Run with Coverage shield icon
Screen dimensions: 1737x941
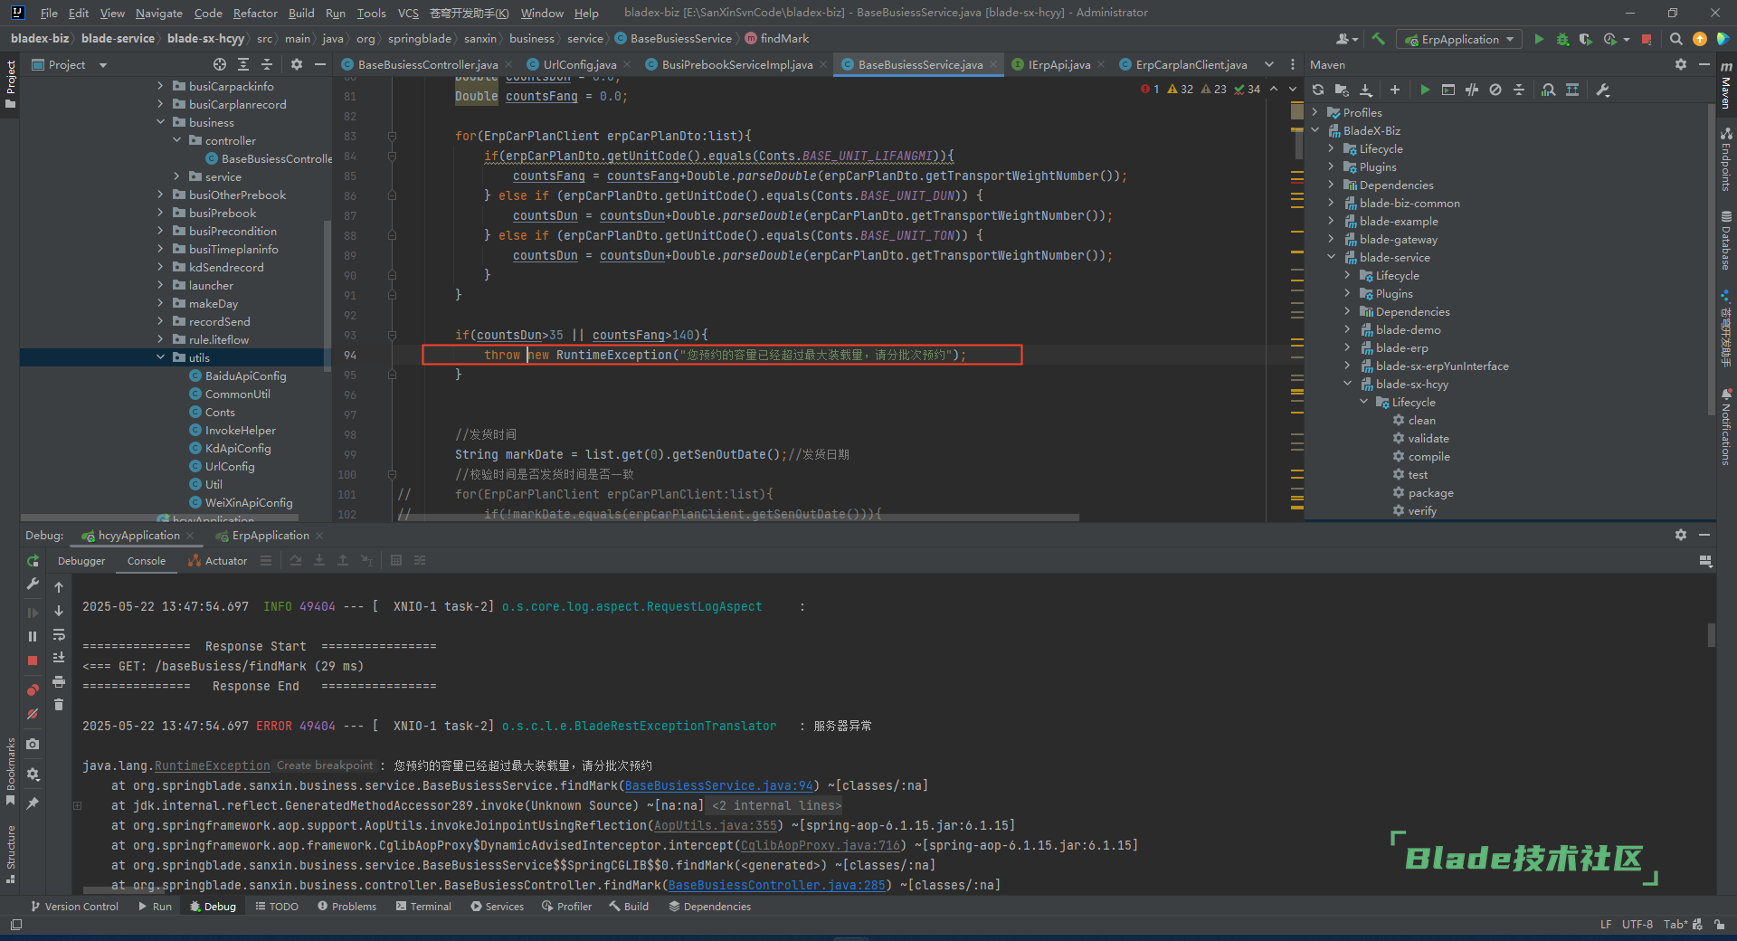coord(1585,39)
